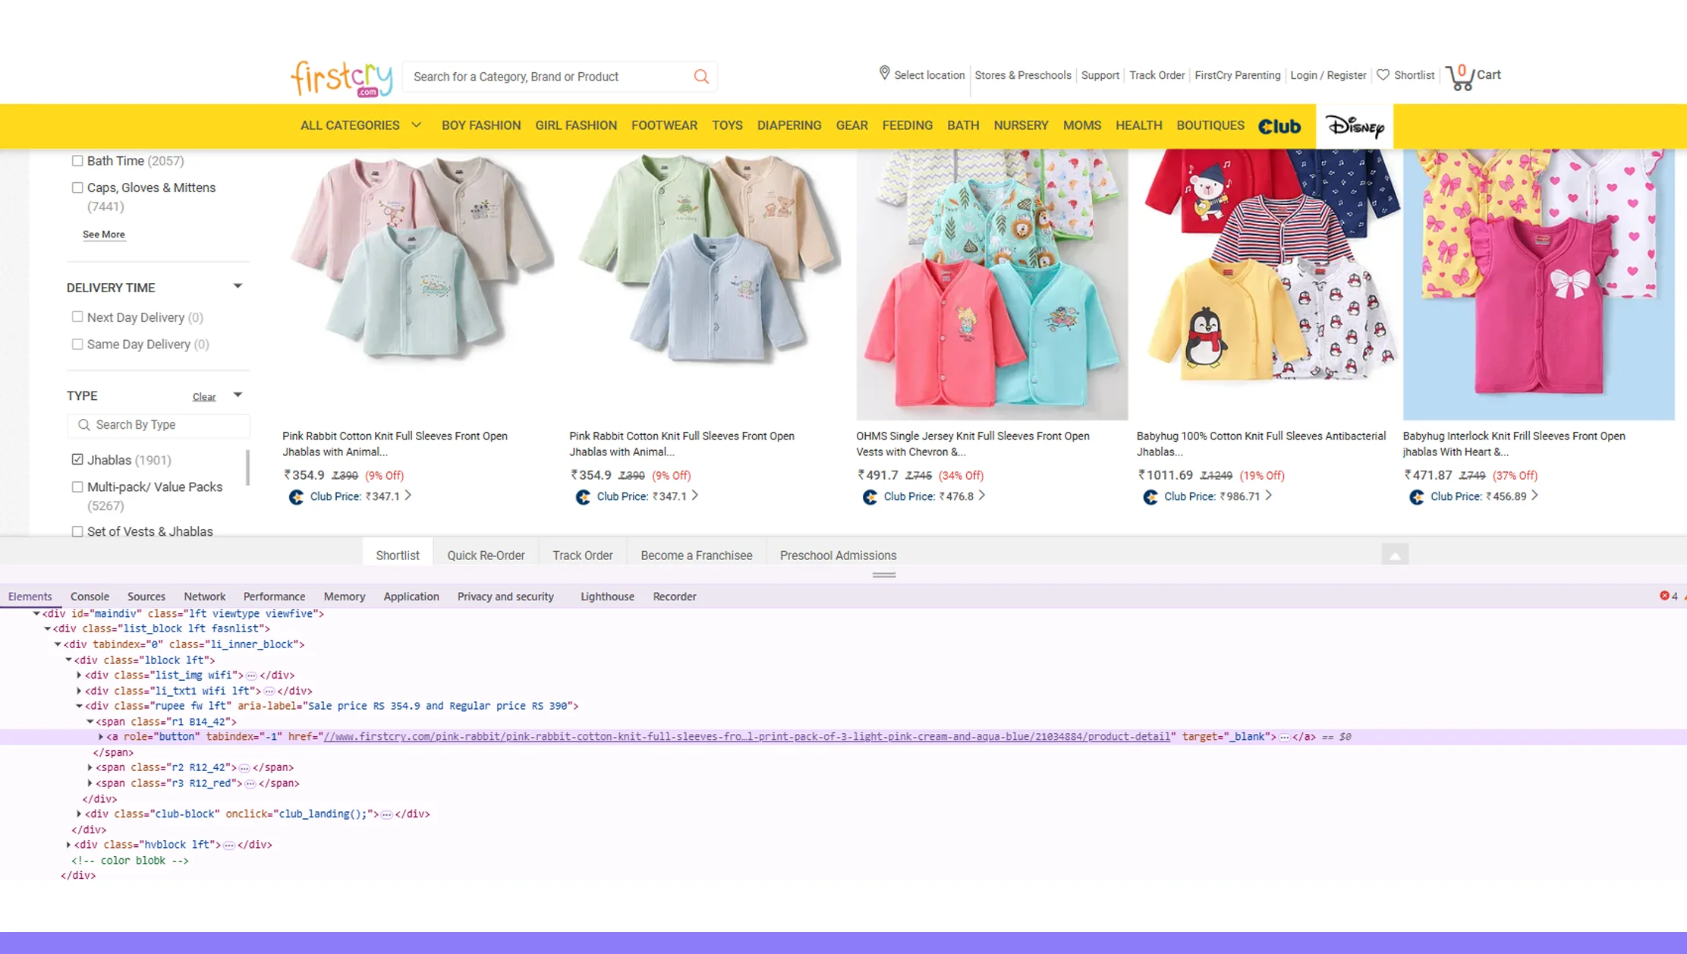Expand the club-block div node
Screen dimensions: 1687x954
pyautogui.click(x=79, y=814)
